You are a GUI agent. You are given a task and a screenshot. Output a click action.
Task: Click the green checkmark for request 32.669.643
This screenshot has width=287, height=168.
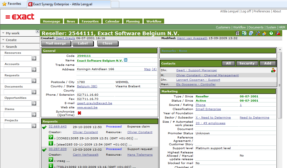click(44, 127)
